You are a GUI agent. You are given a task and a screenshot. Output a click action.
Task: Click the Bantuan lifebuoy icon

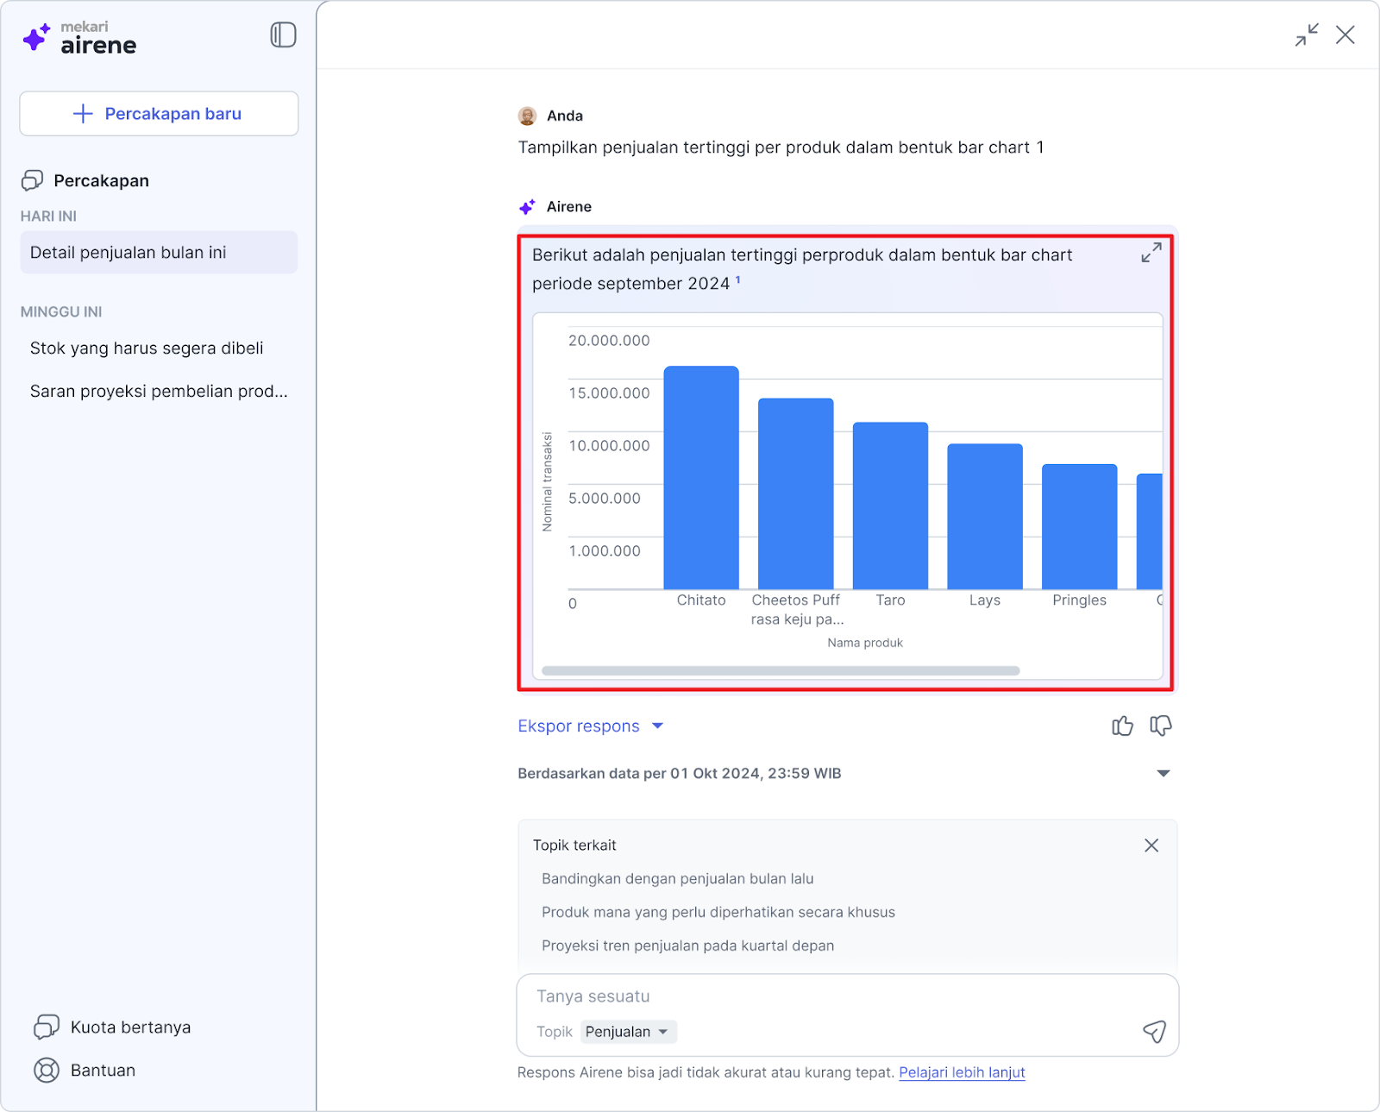47,1071
